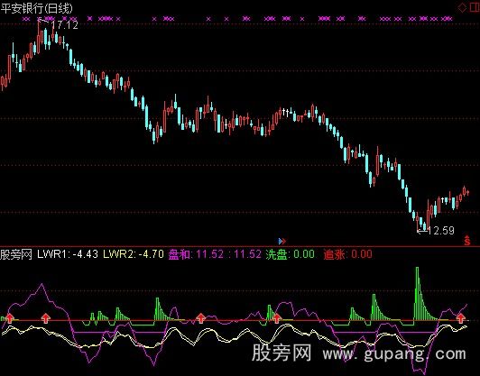480x376 pixels.
Task: Click the red square window icon at top-right
Action: (475, 7)
